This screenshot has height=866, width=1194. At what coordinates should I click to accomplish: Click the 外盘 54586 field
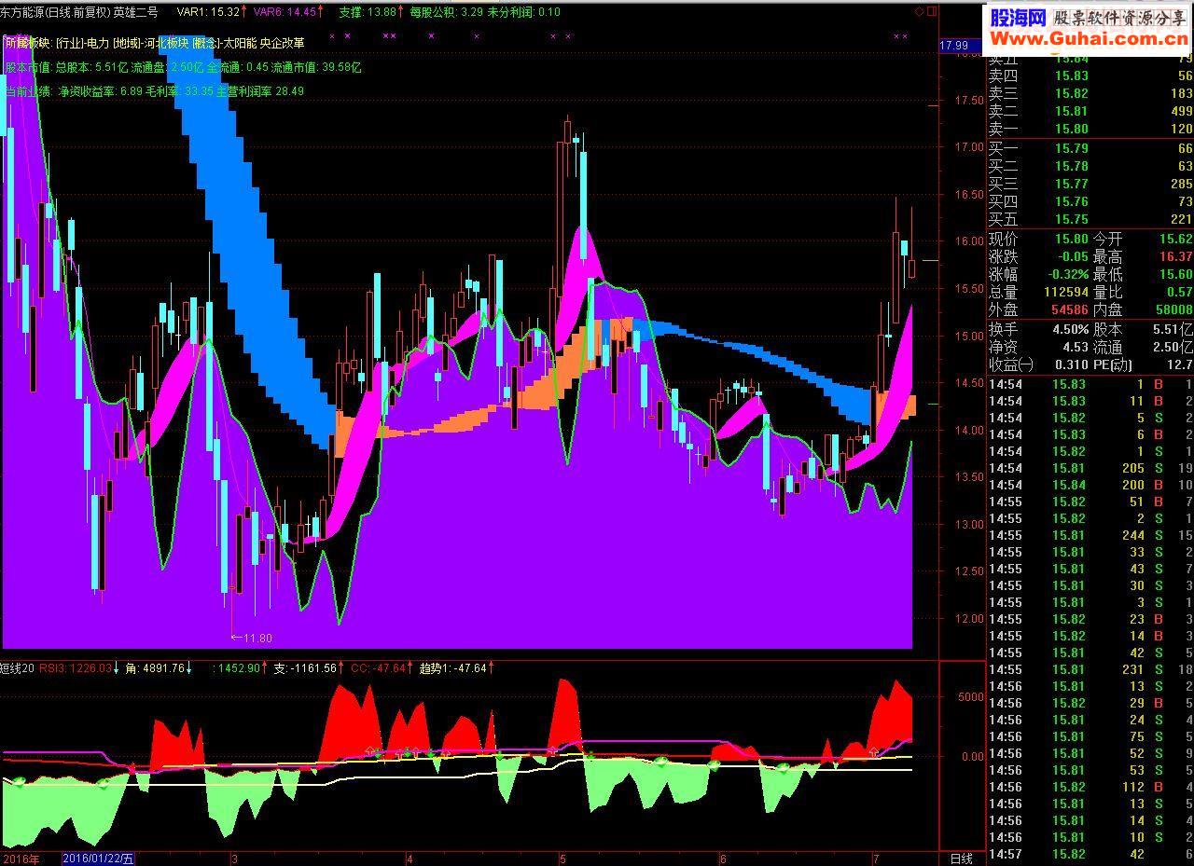(x=1038, y=309)
